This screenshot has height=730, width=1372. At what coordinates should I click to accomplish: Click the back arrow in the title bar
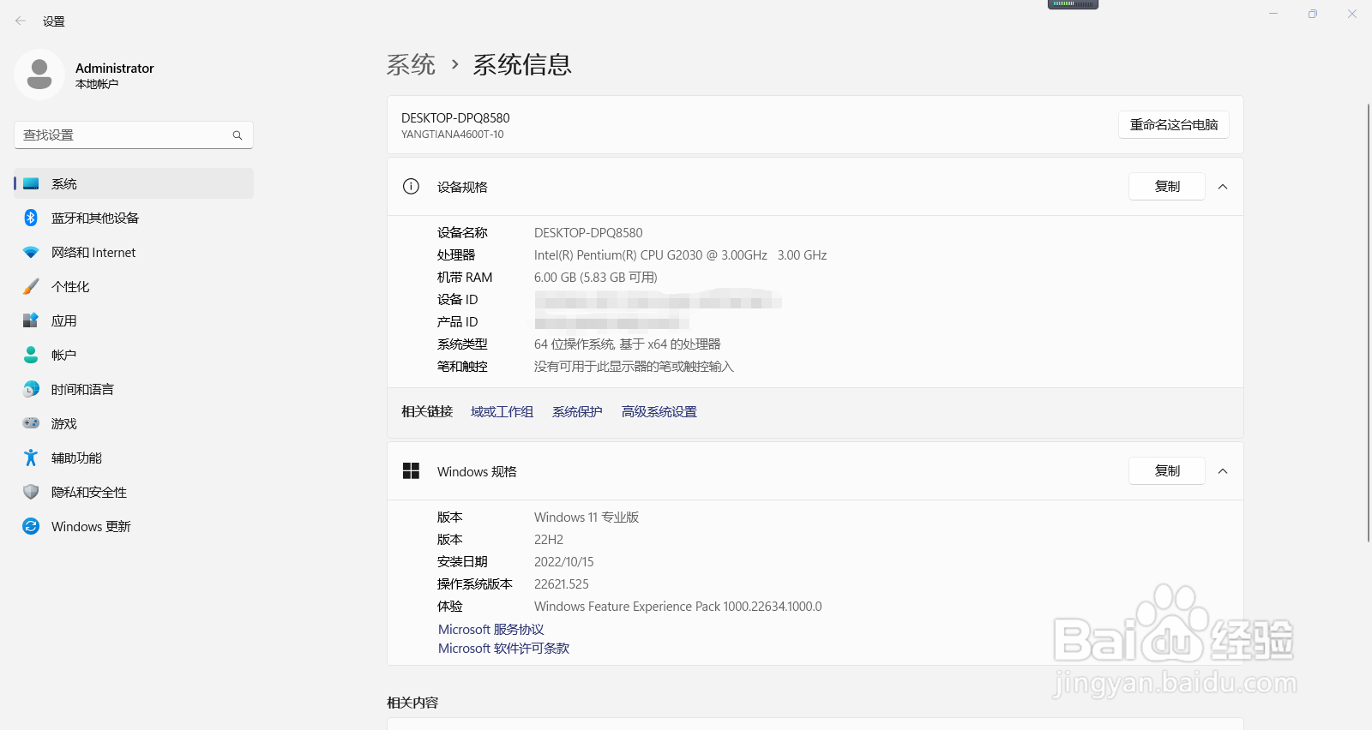[20, 21]
